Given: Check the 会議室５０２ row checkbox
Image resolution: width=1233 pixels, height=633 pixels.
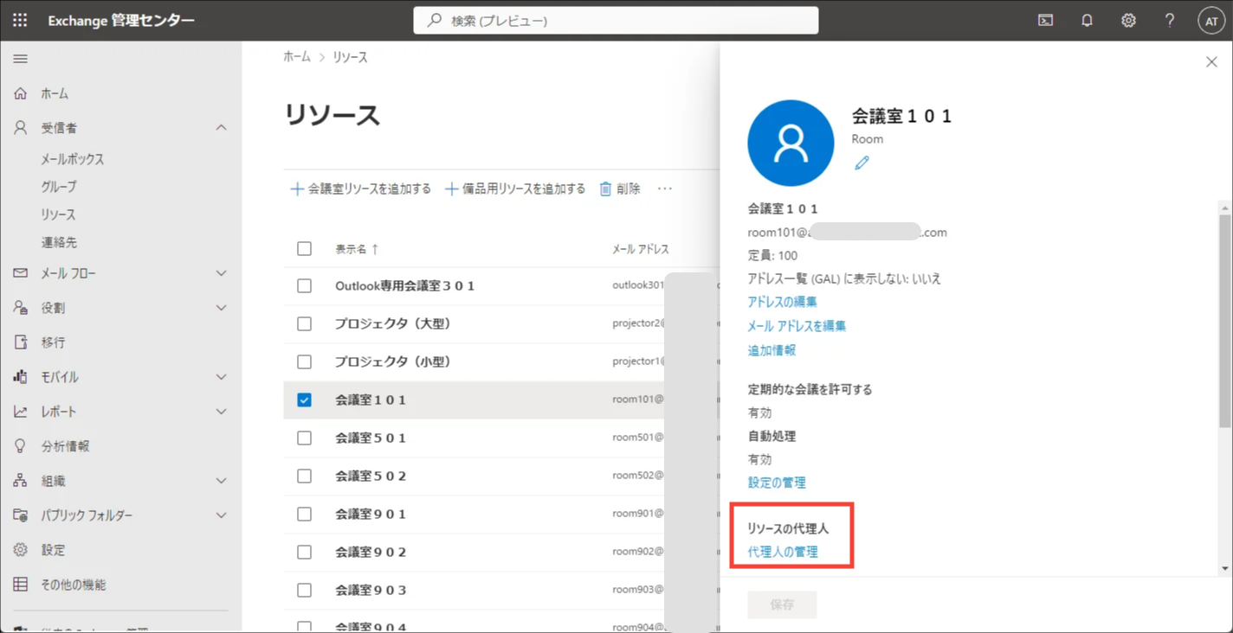Looking at the screenshot, I should click(x=304, y=476).
